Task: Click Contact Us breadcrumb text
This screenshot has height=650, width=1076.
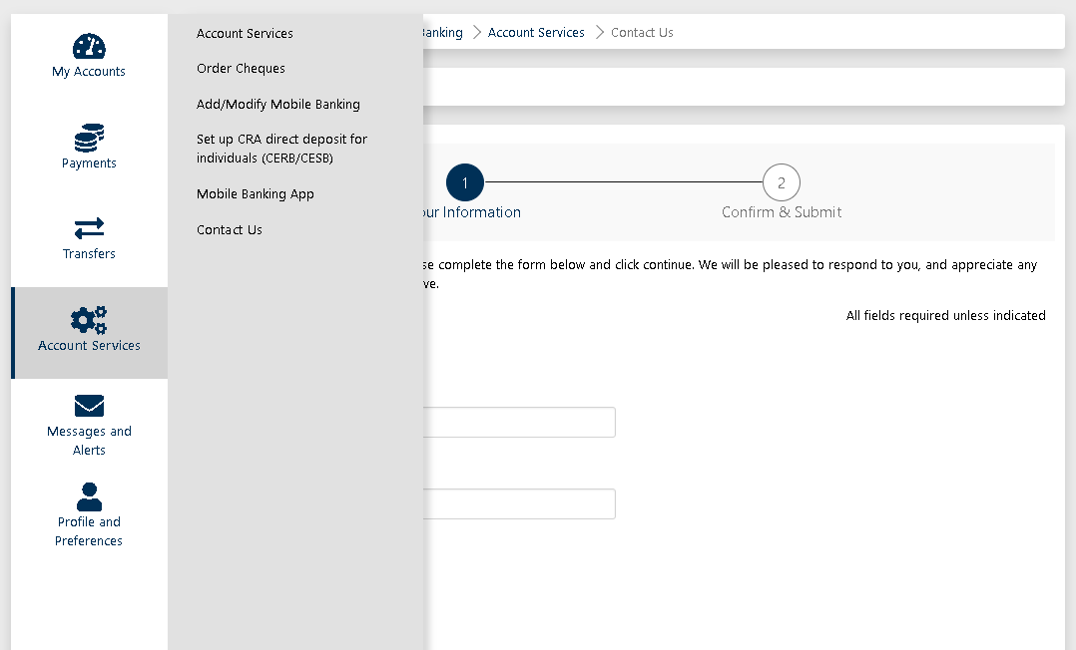Action: coord(642,33)
